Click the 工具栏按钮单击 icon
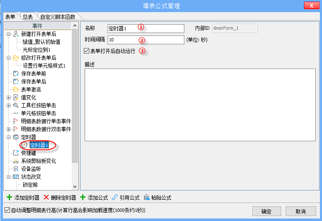 coord(16,105)
